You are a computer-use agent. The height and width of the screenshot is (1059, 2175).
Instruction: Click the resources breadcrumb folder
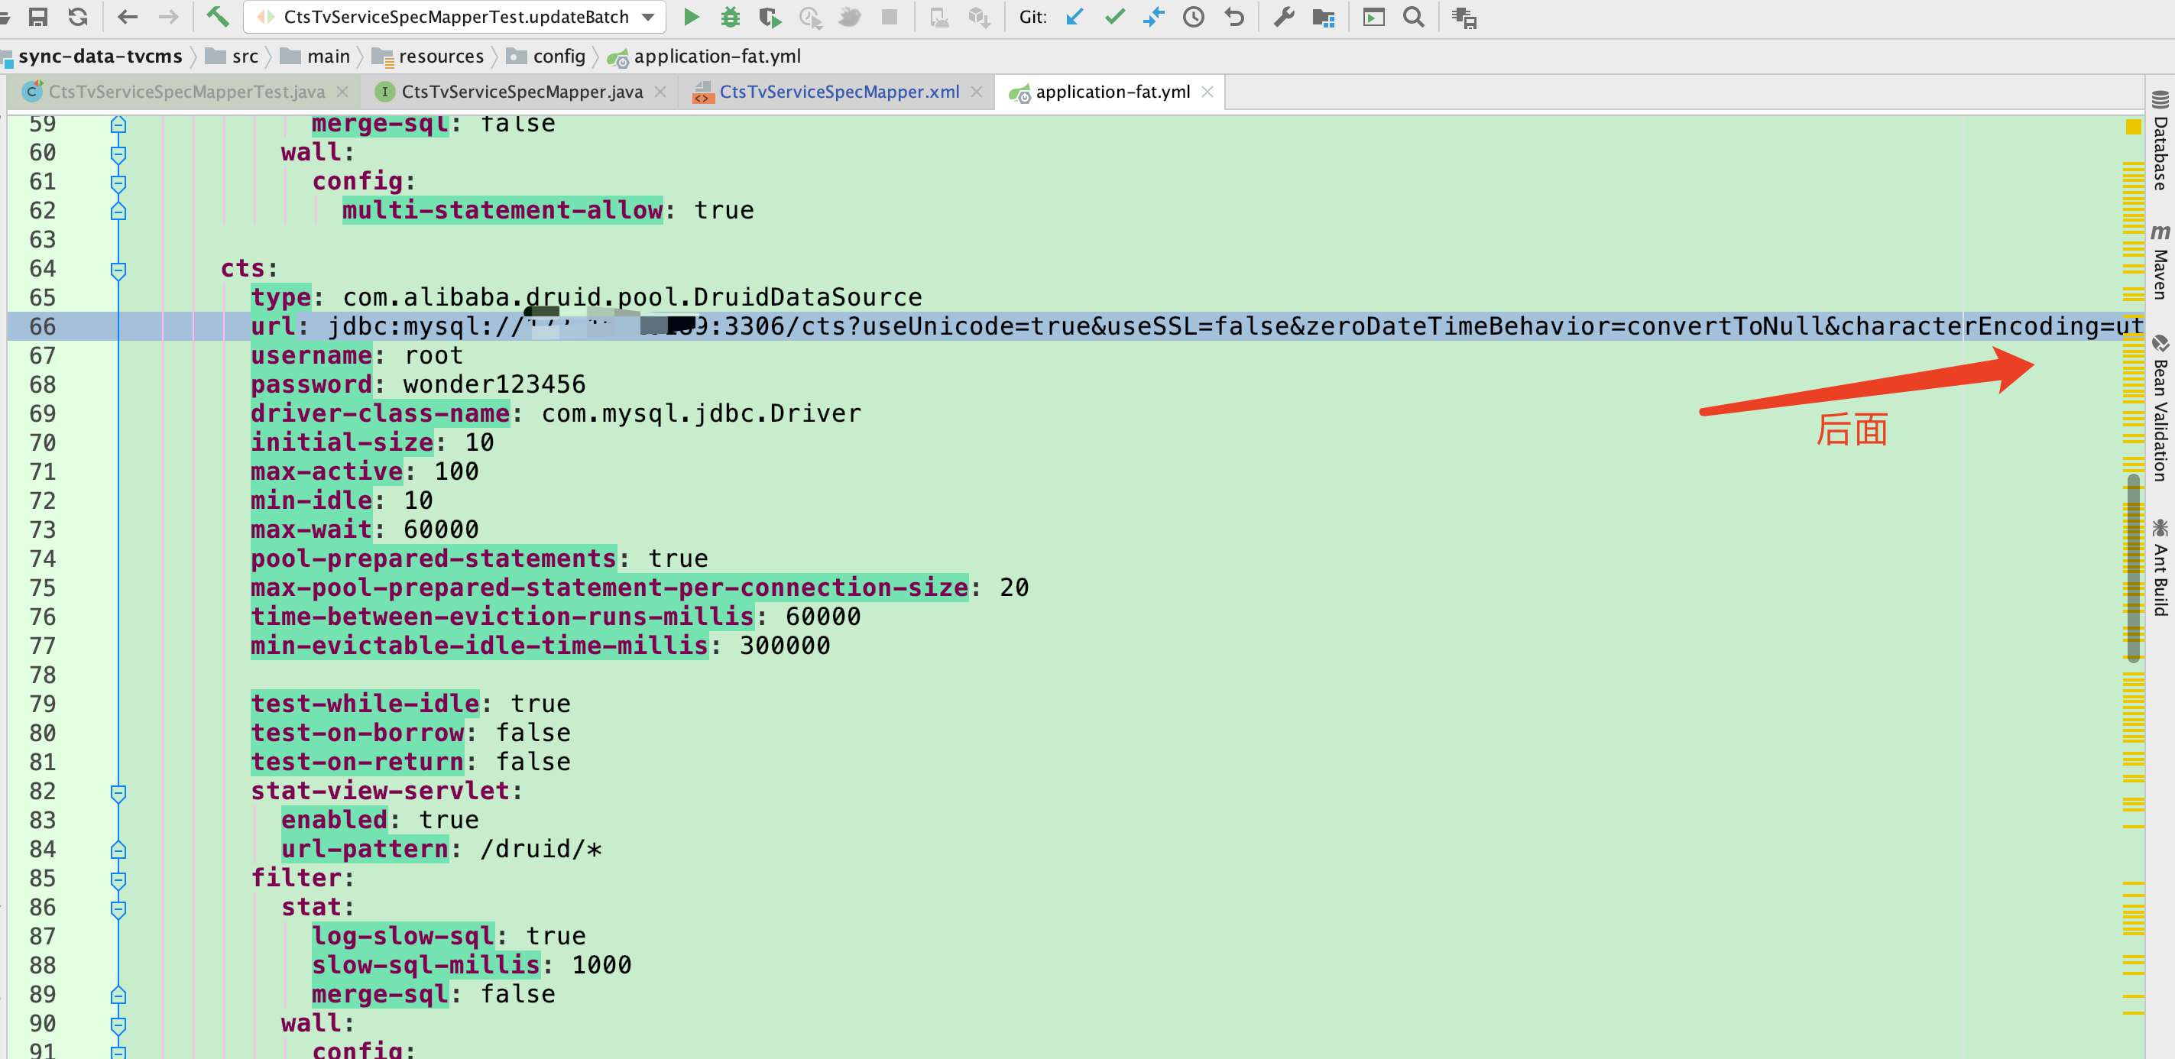(440, 57)
